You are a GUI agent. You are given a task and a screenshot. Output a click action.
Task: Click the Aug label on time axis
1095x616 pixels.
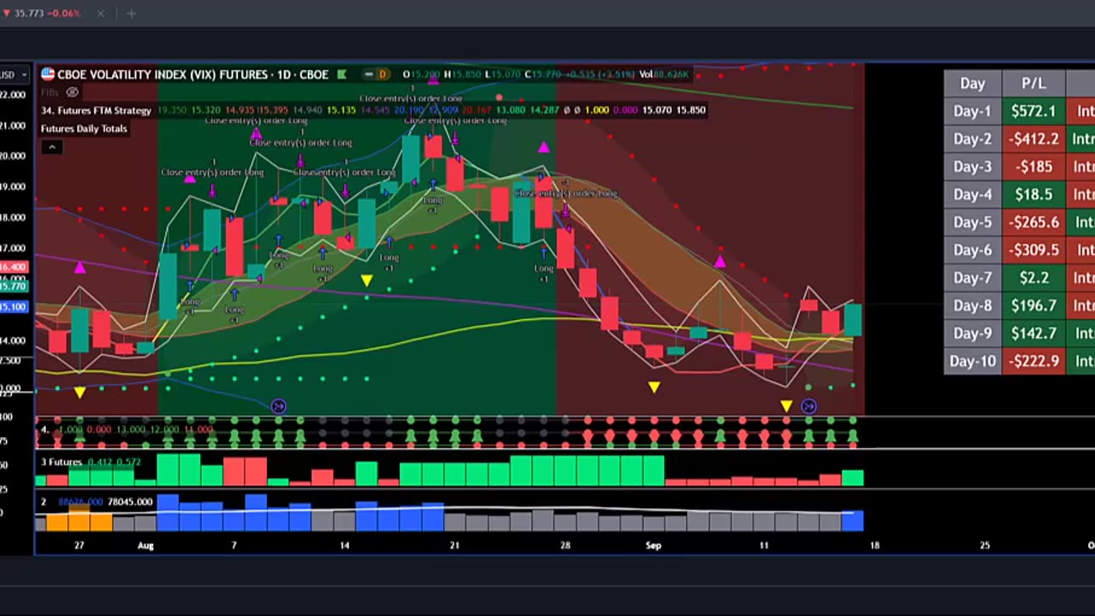point(145,545)
